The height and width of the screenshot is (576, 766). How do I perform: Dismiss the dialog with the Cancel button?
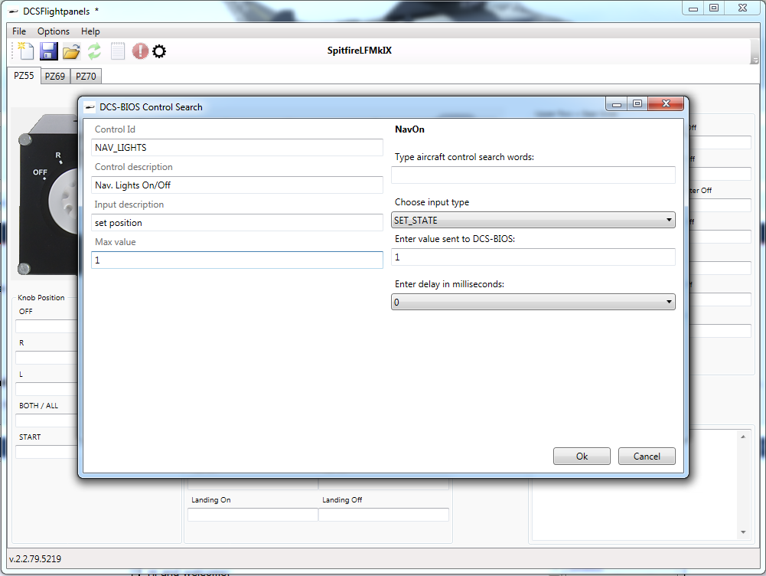pos(647,457)
